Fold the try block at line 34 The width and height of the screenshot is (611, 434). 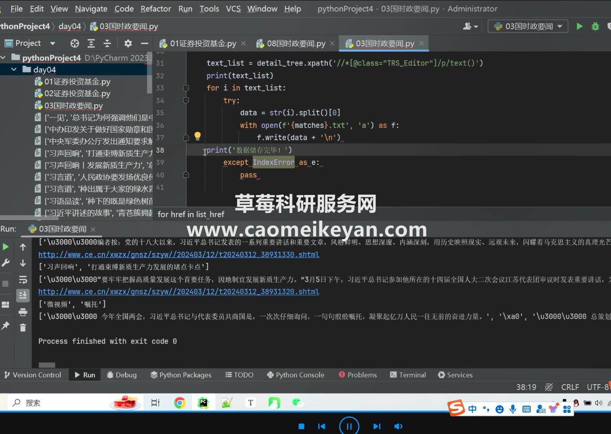186,101
